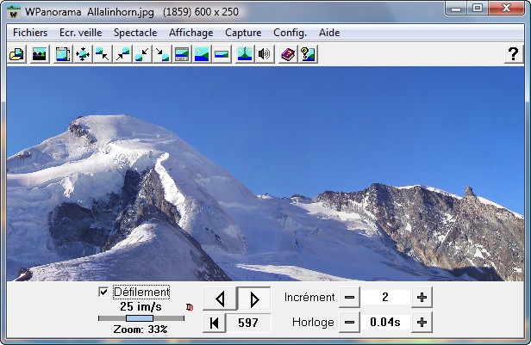Open a panorama file via the folder icon
Screen dimensions: 531x345
coord(17,54)
